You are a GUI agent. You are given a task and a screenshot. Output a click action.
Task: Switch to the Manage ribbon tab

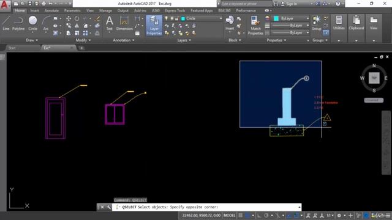105,10
